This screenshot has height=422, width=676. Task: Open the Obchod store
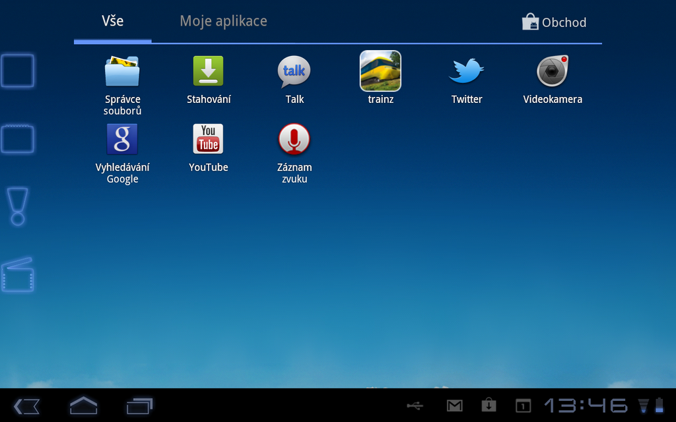tap(555, 22)
